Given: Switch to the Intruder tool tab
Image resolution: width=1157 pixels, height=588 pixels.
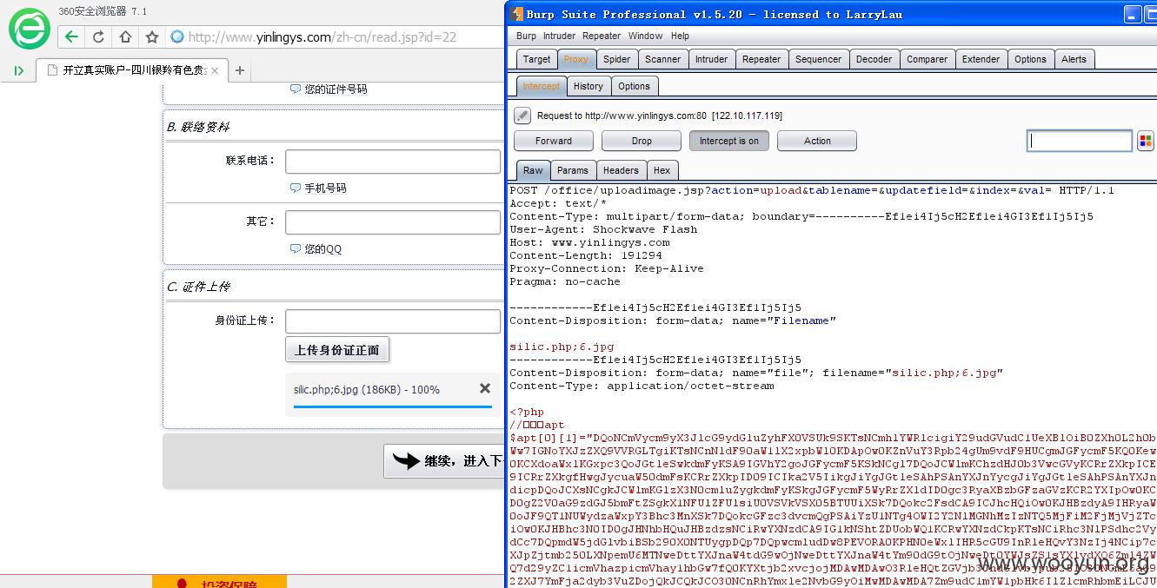Looking at the screenshot, I should (x=711, y=59).
